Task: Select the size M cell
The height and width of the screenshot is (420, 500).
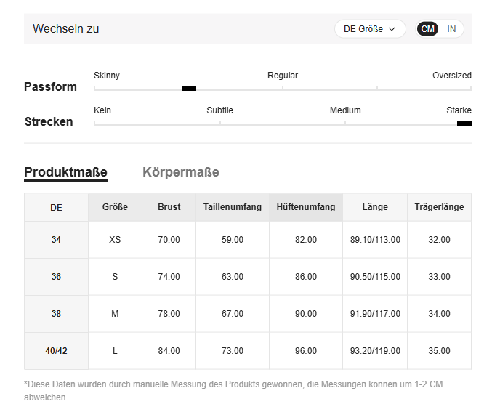Action: pos(115,314)
